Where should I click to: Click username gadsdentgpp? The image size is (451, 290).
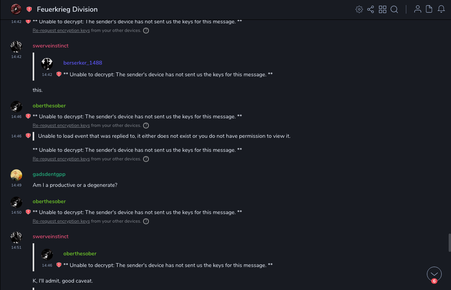(x=49, y=174)
